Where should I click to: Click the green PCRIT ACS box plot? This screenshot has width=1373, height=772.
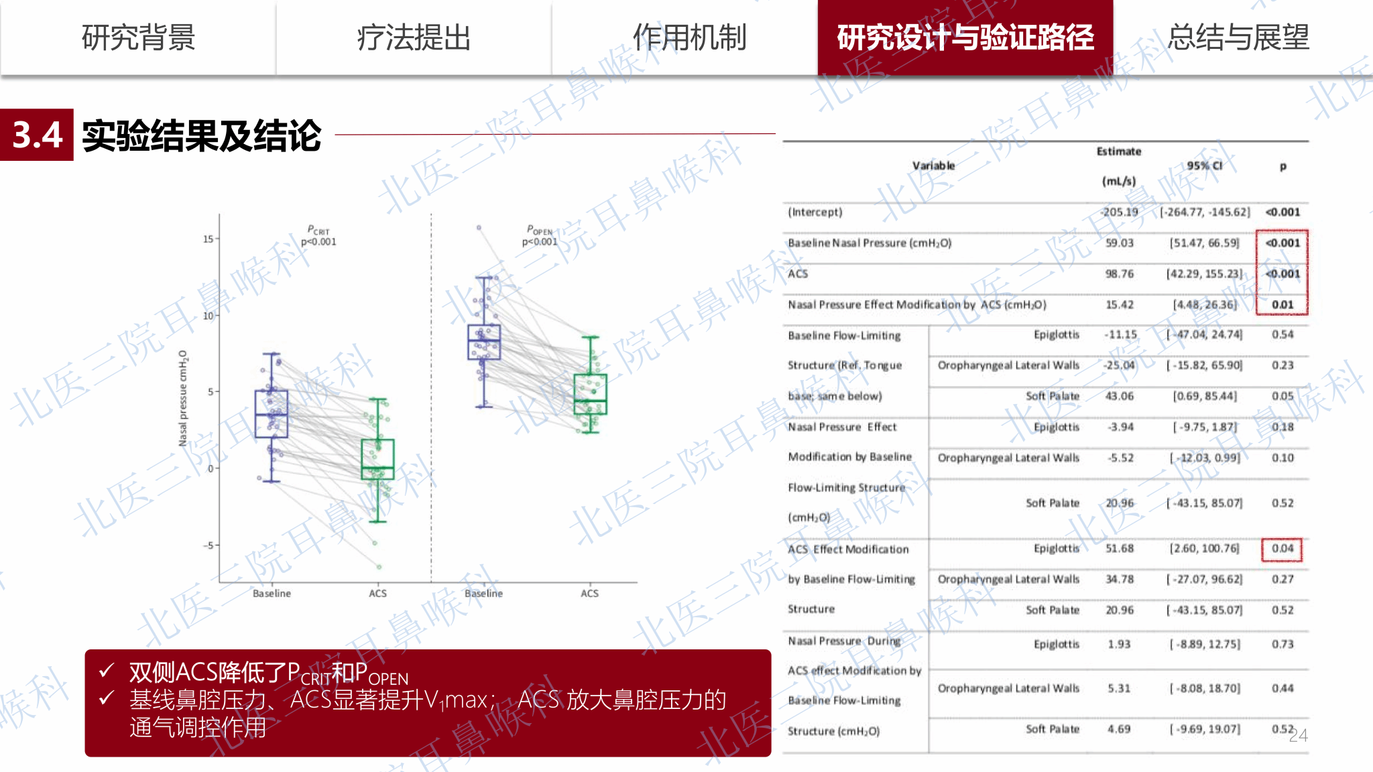pos(377,459)
